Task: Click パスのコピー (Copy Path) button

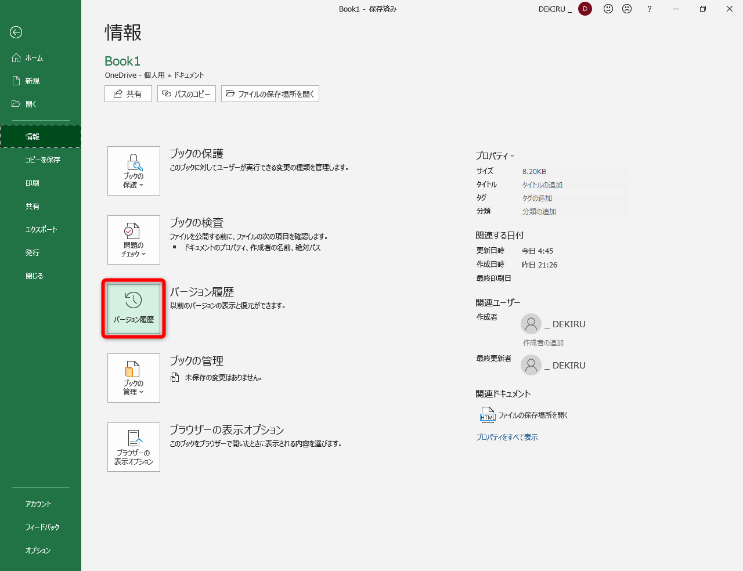Action: point(187,94)
